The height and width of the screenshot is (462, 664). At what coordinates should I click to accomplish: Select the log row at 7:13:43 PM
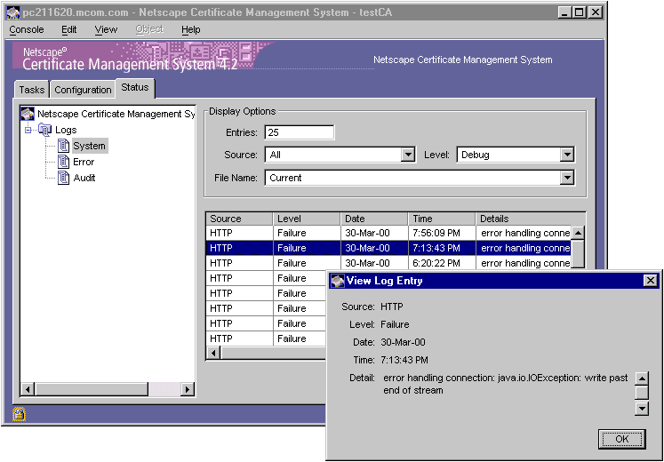388,248
